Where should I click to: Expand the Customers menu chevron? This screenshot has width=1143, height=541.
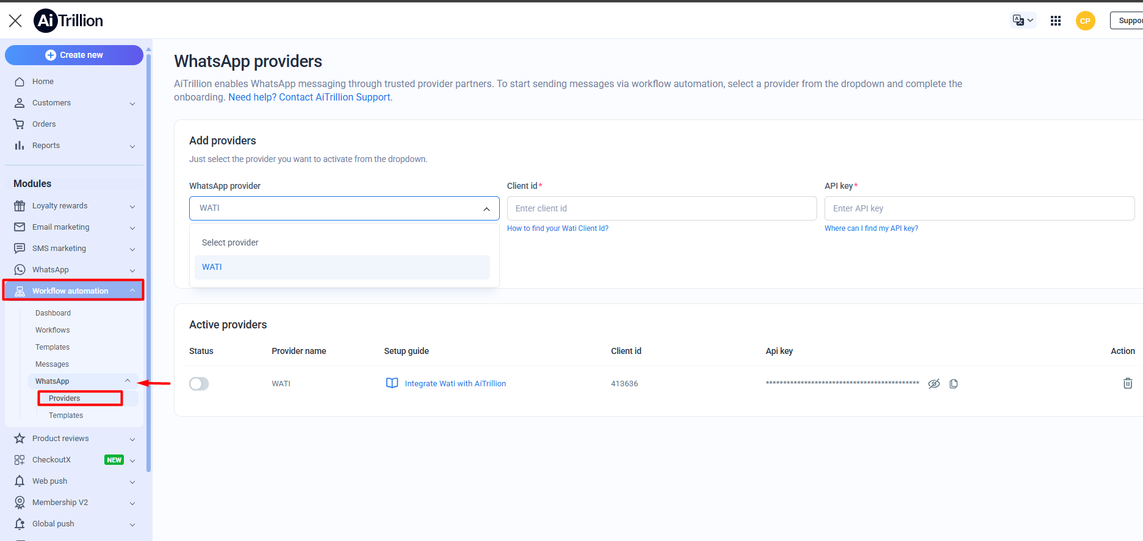coord(132,104)
